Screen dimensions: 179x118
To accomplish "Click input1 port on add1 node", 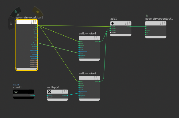I will (110, 27).
